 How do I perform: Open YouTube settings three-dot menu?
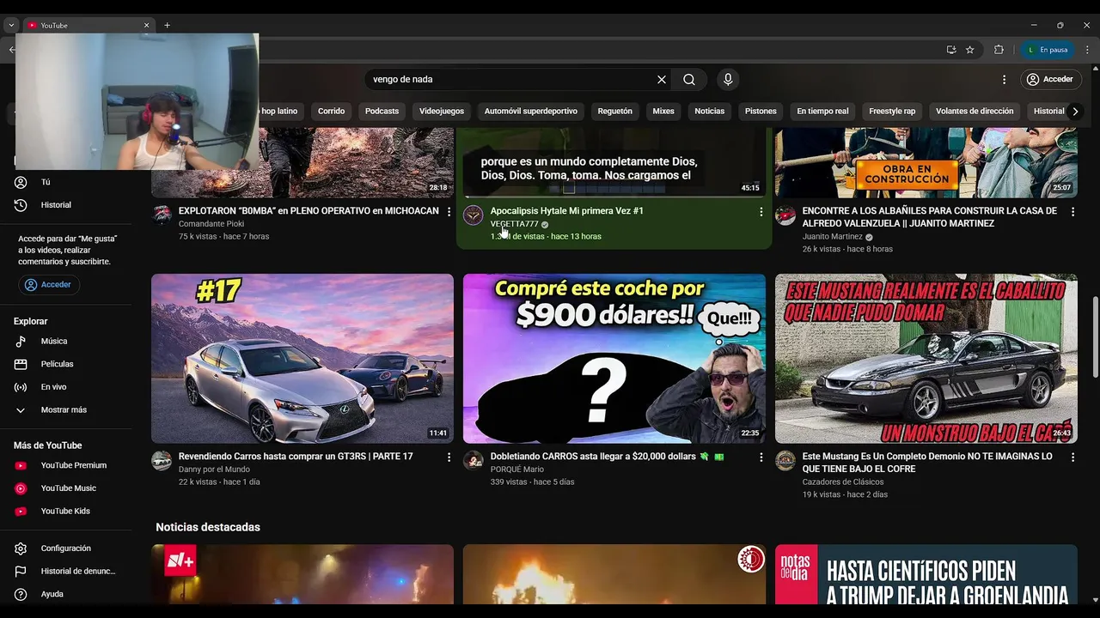pyautogui.click(x=1004, y=79)
